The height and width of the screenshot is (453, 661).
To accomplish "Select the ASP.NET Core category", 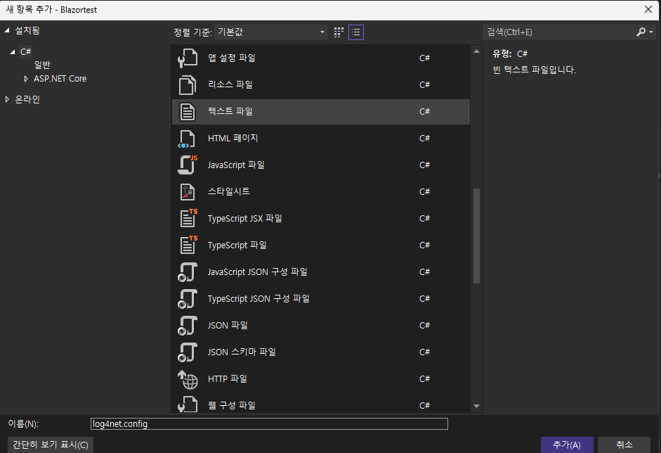I will coord(60,79).
